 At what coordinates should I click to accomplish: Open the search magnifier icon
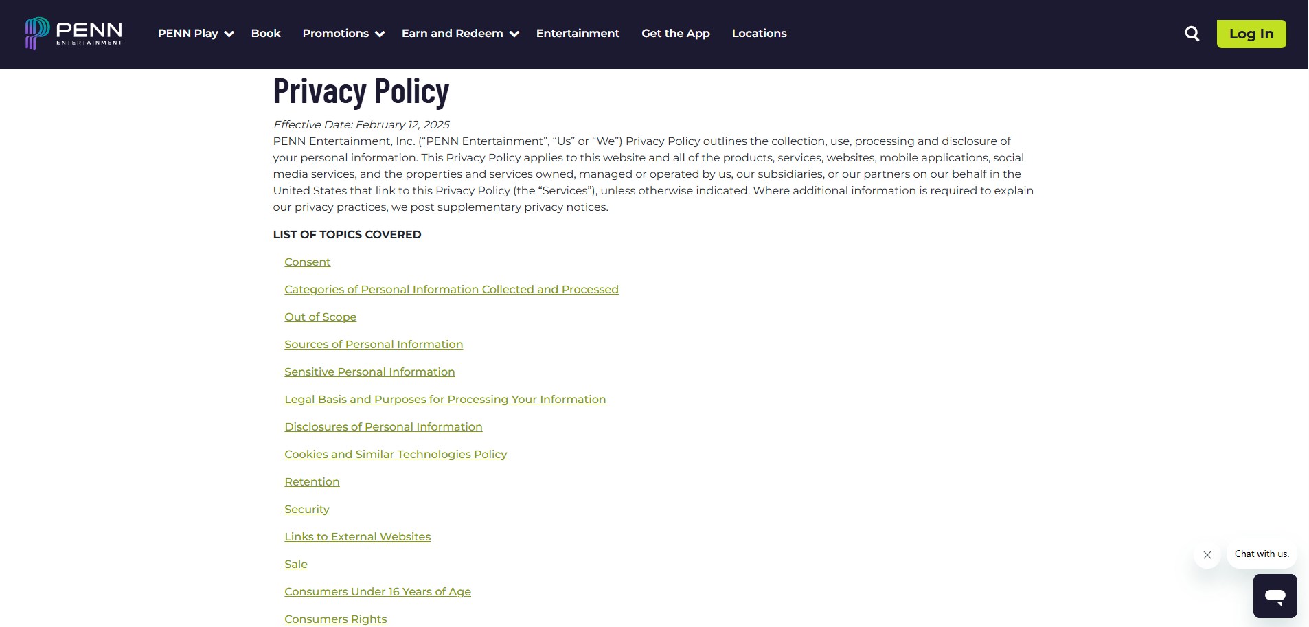click(1192, 34)
